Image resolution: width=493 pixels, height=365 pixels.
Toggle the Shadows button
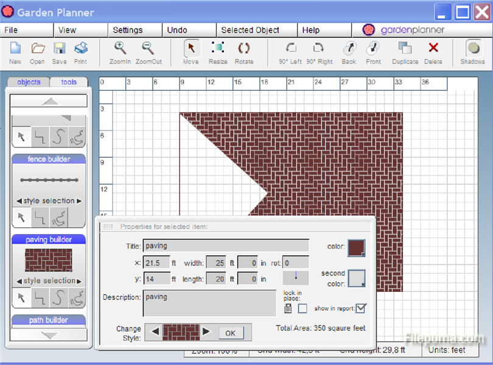pos(473,49)
